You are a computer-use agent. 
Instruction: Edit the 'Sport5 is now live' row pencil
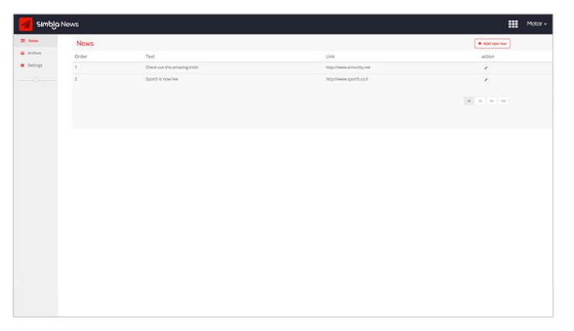click(x=486, y=79)
